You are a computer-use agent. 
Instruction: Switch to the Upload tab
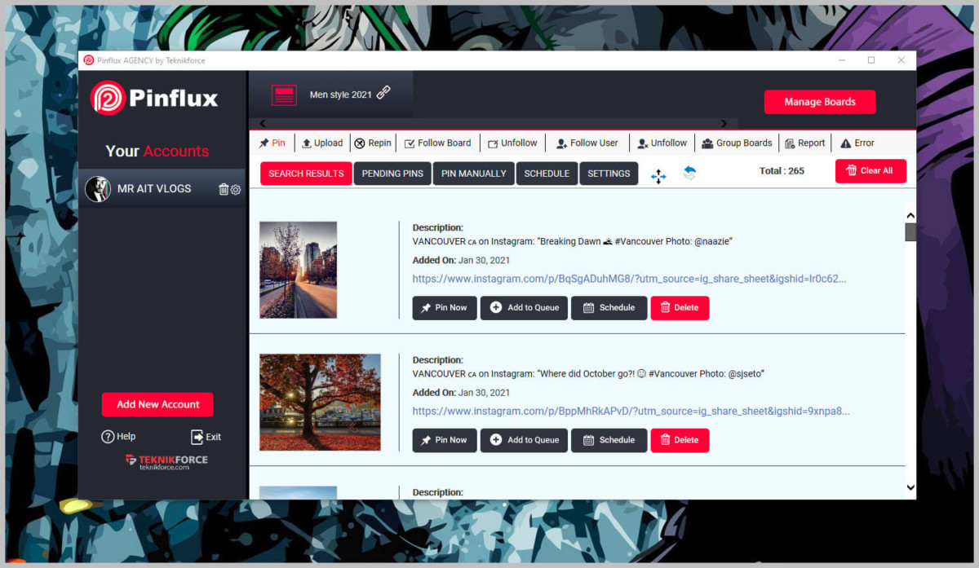pos(321,143)
